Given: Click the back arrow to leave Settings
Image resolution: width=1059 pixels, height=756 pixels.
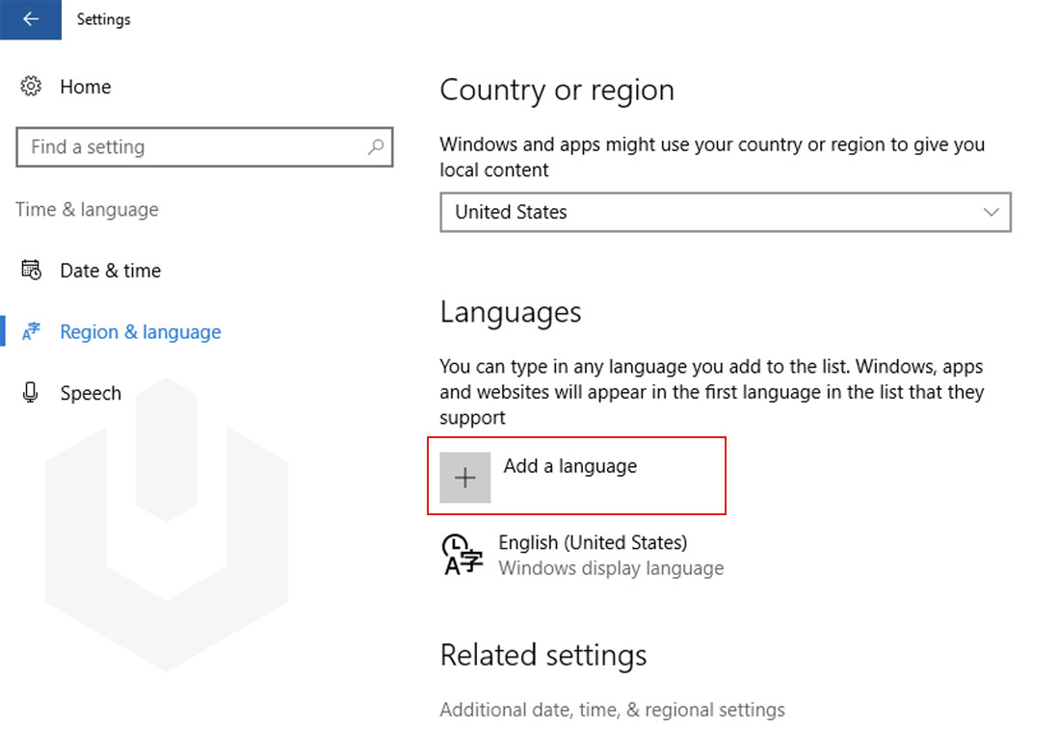Looking at the screenshot, I should 30,19.
